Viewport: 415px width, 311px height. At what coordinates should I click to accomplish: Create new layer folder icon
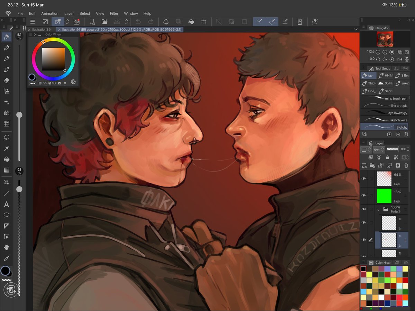(x=372, y=166)
